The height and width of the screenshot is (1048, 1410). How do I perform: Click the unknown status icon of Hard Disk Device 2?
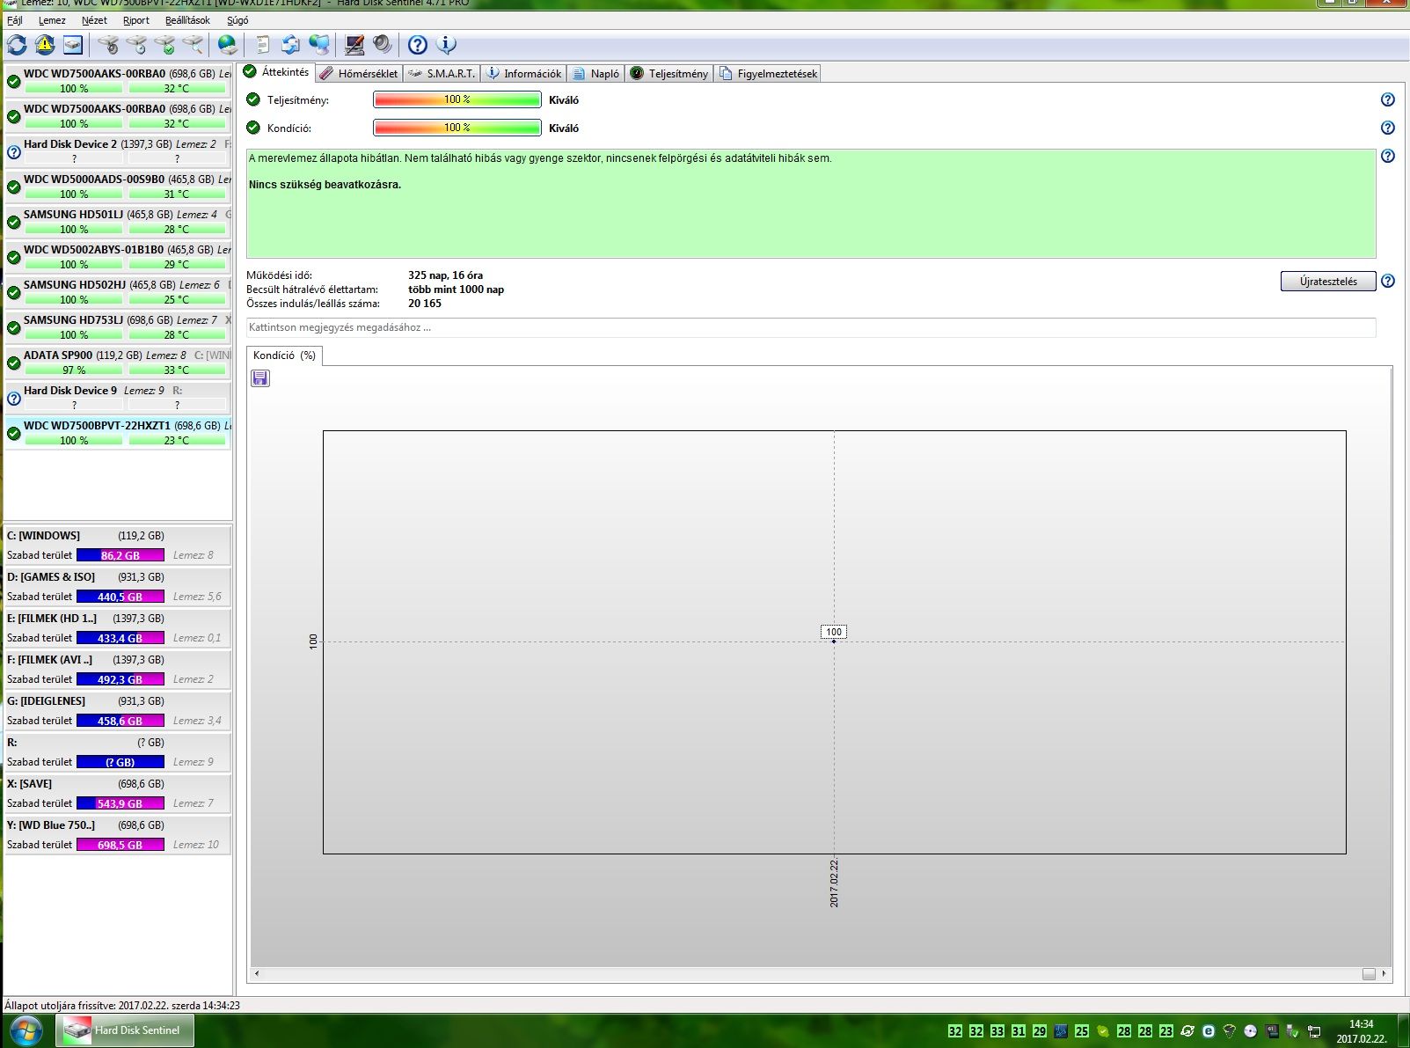click(x=14, y=152)
